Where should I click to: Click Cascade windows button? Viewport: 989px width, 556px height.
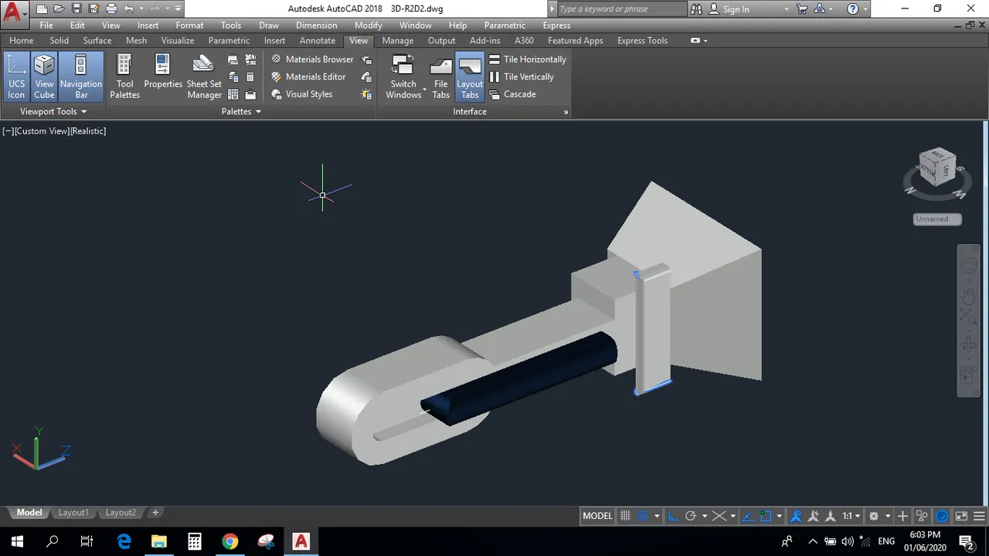512,94
